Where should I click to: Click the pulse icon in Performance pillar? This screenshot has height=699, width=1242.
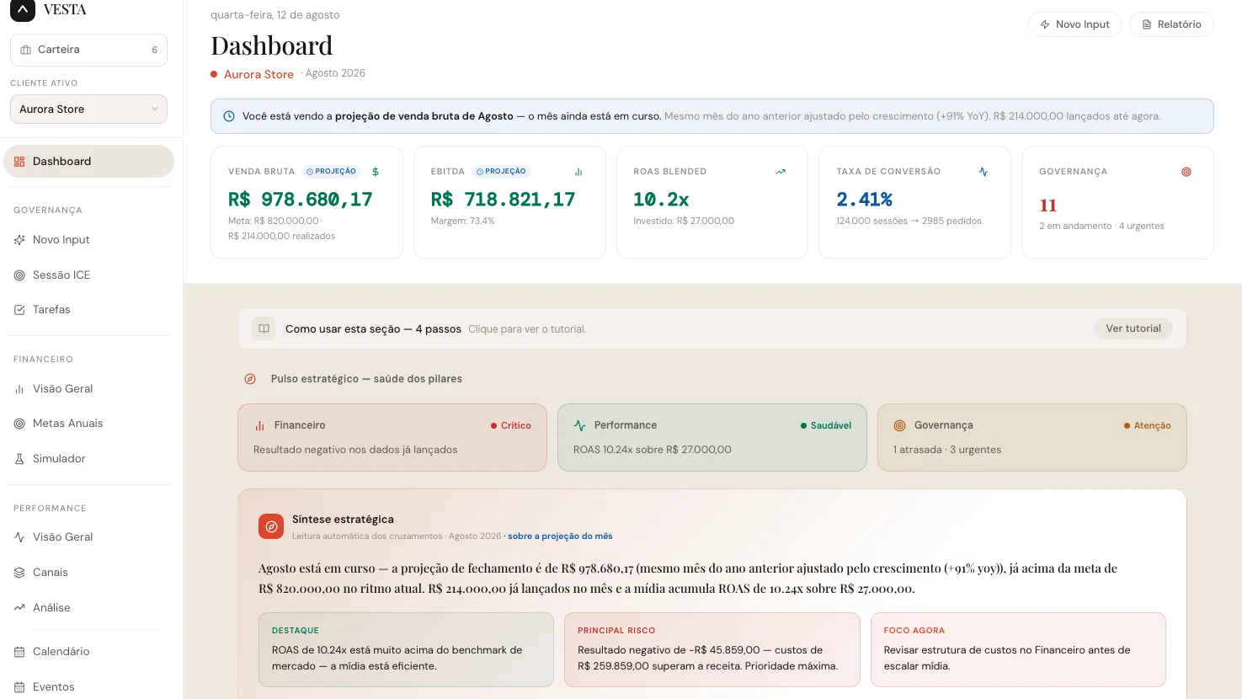(580, 426)
